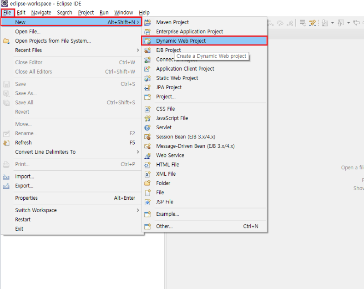Viewport: 364px width, 289px height.
Task: Toggle the Use Step Filters toolbar icon
Action: (x=313, y=23)
